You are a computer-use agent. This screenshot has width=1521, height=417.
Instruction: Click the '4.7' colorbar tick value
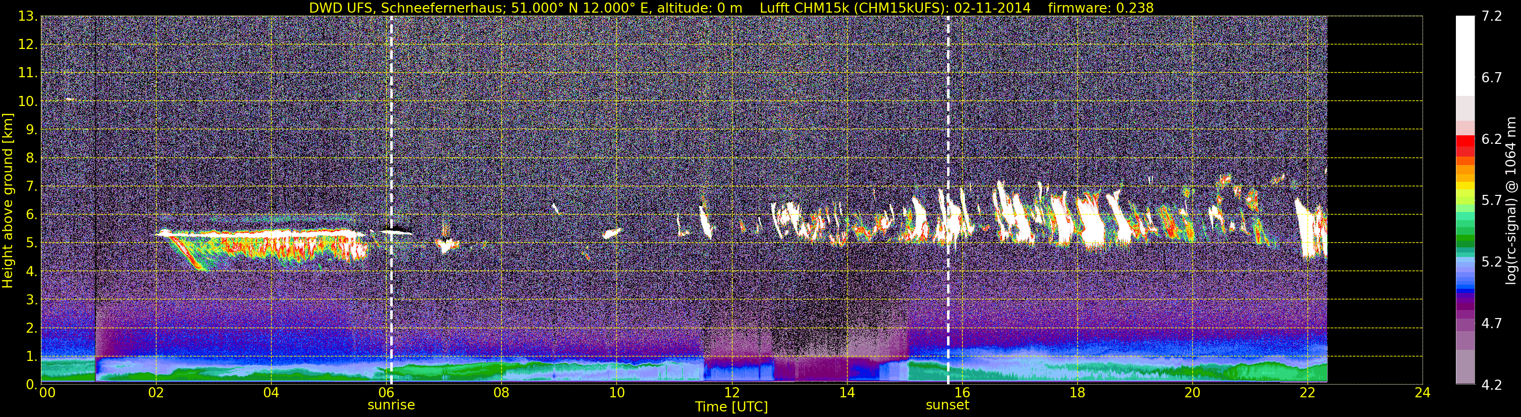coord(1492,323)
